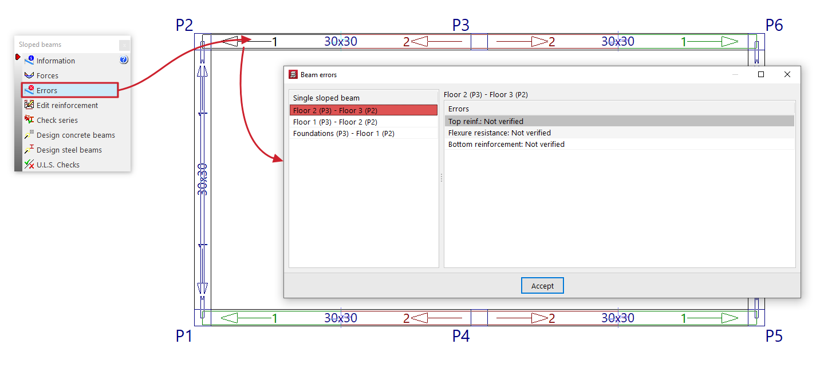The image size is (820, 372).
Task: Click the Check series icon
Action: (x=29, y=119)
